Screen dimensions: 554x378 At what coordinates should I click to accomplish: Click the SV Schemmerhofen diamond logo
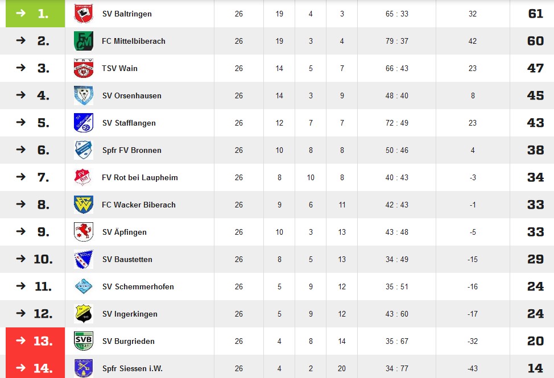(84, 286)
